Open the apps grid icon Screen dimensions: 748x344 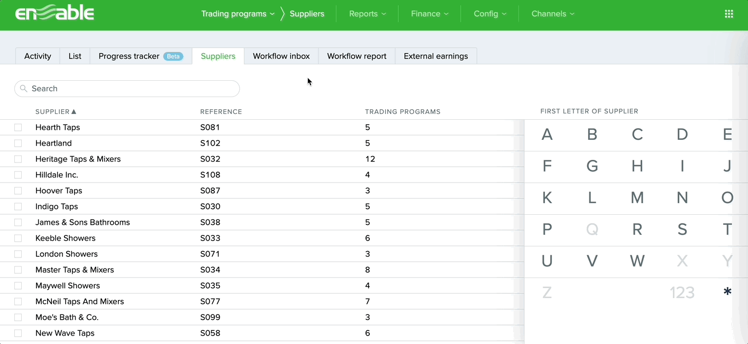pyautogui.click(x=728, y=14)
